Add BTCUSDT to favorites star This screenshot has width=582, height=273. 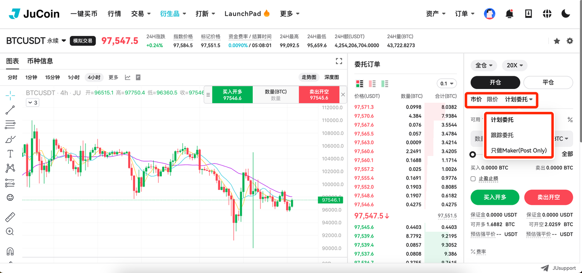557,41
